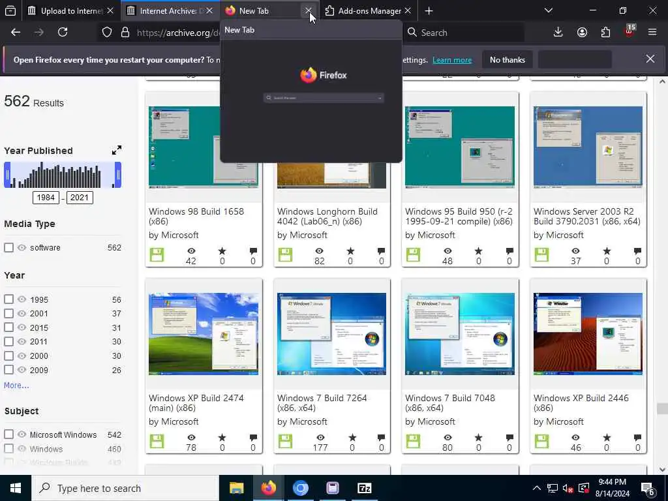Switch to the Internet Archive tab
Image resolution: width=668 pixels, height=501 pixels.
[x=169, y=10]
